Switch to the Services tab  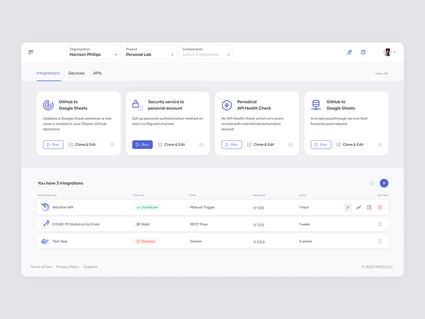76,74
